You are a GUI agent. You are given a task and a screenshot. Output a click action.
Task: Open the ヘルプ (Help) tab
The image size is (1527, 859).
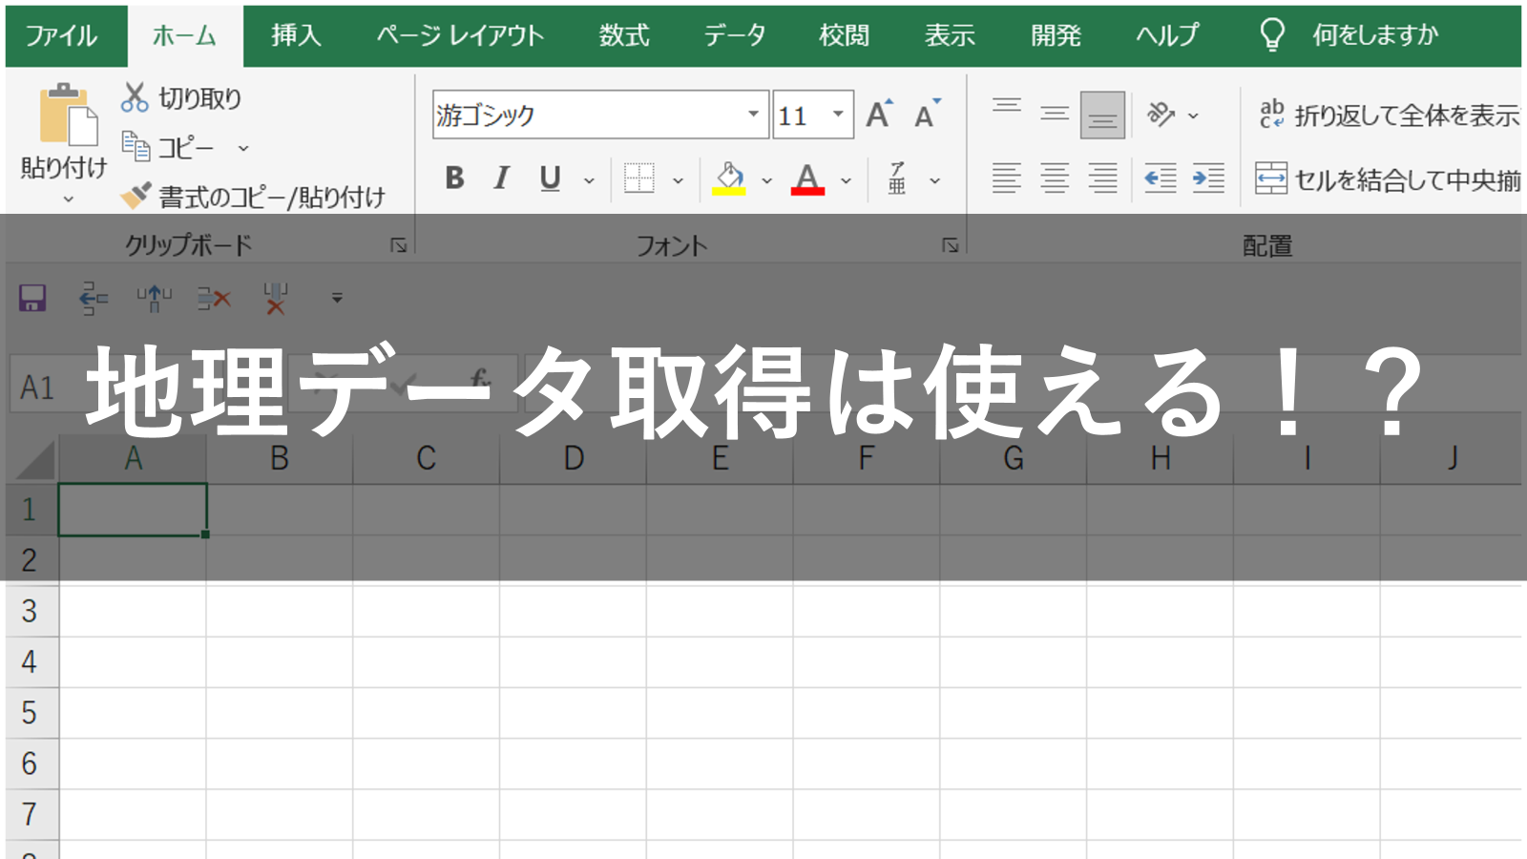click(1167, 36)
